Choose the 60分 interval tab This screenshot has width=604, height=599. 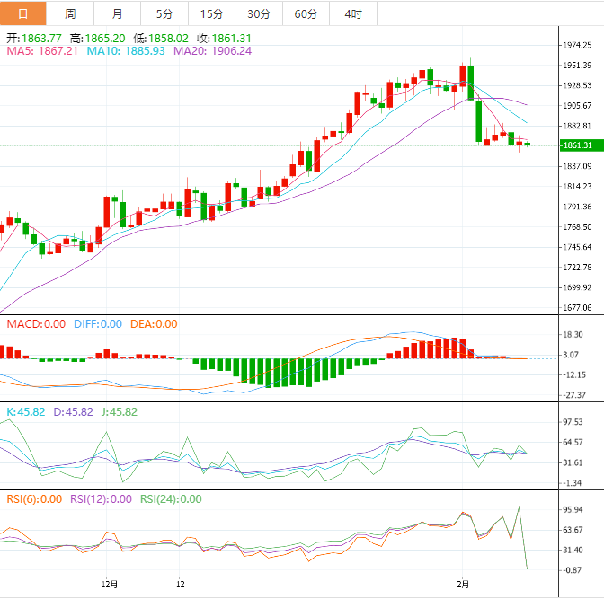click(306, 13)
